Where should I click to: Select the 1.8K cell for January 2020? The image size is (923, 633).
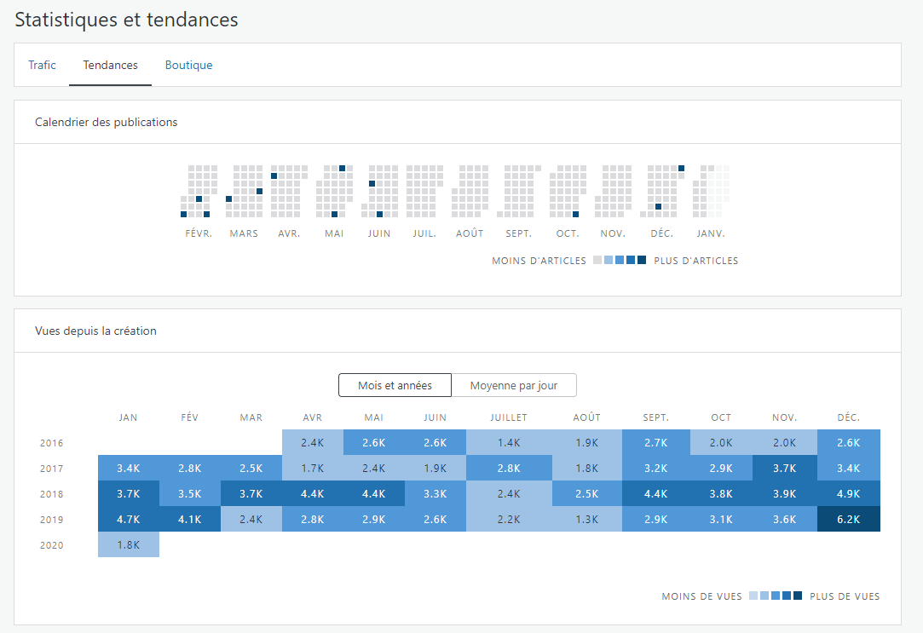click(x=129, y=544)
